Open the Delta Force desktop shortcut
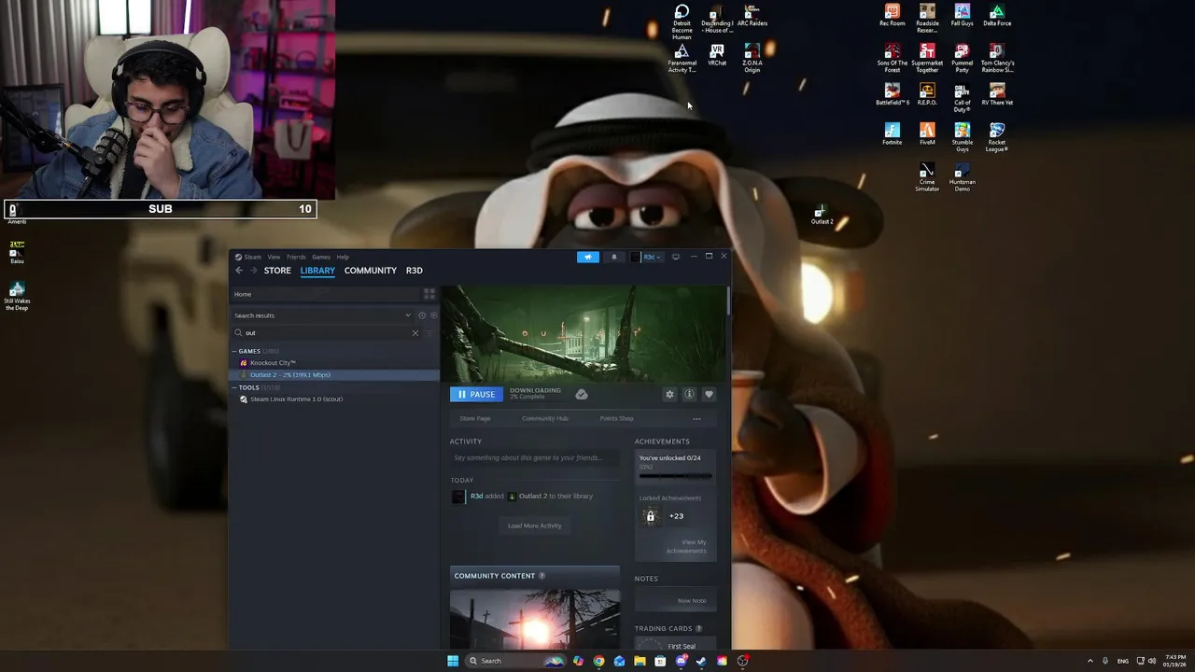The height and width of the screenshot is (672, 1195). 997,15
